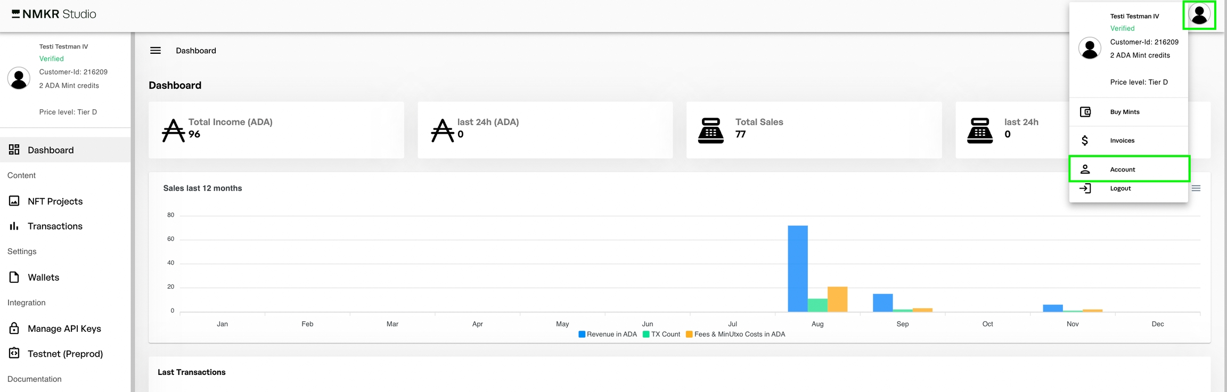The height and width of the screenshot is (392, 1227).
Task: Click the Manage API Keys lock icon
Action: [x=14, y=328]
